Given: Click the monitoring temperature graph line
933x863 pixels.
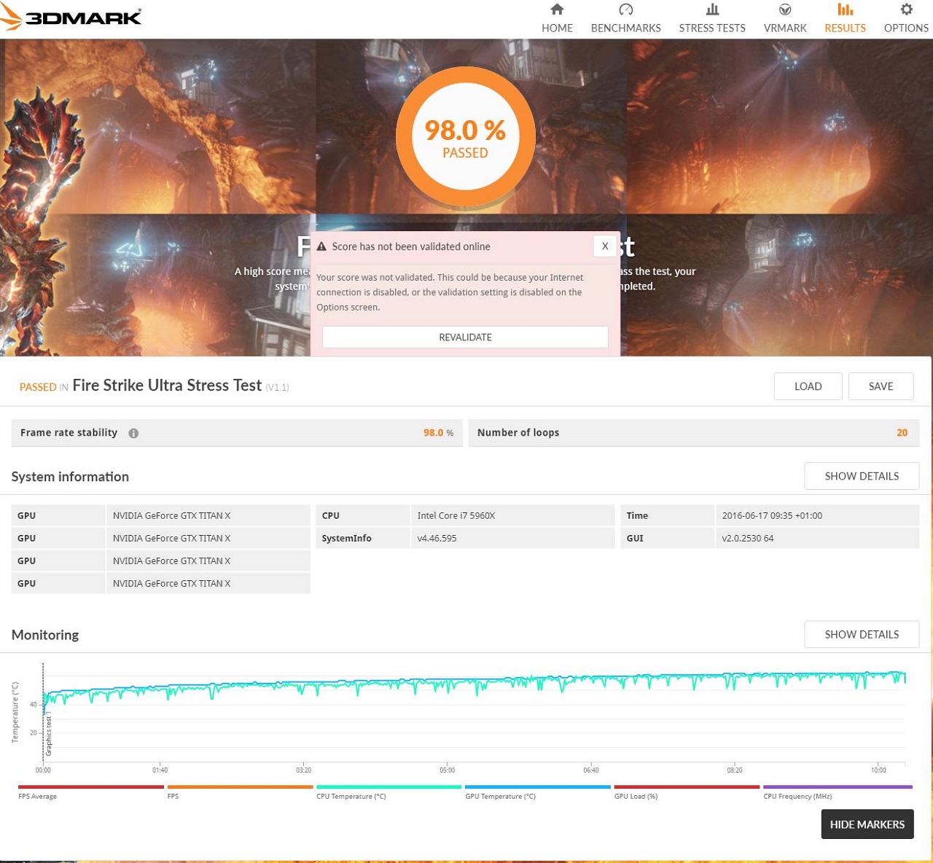Looking at the screenshot, I should coord(474,684).
